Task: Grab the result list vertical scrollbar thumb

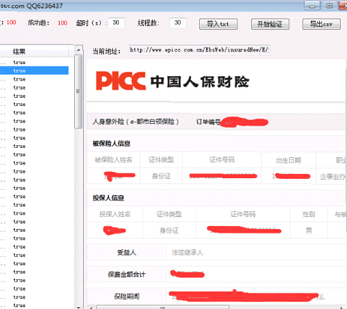Action: point(78,91)
